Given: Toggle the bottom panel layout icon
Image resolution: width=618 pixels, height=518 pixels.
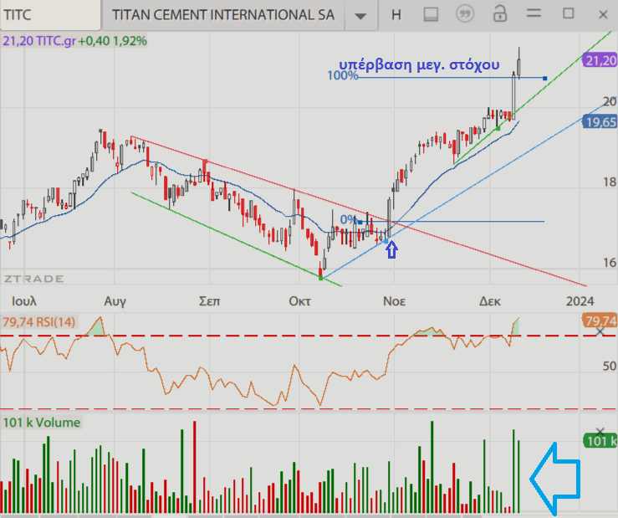Looking at the screenshot, I should (x=431, y=15).
